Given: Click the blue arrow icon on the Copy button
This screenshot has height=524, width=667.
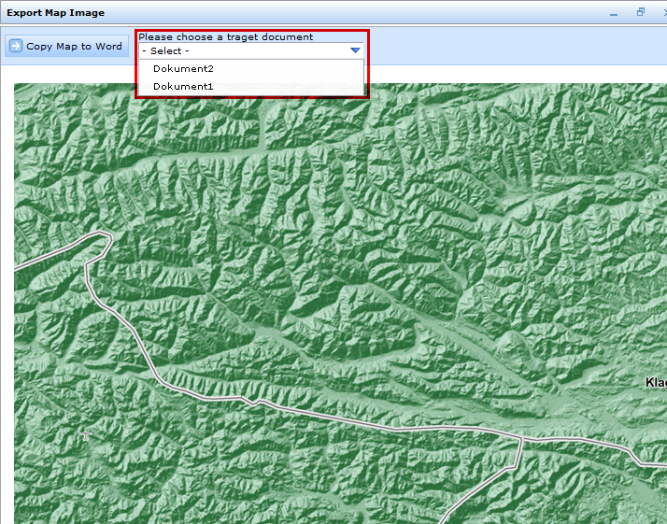Looking at the screenshot, I should point(16,47).
